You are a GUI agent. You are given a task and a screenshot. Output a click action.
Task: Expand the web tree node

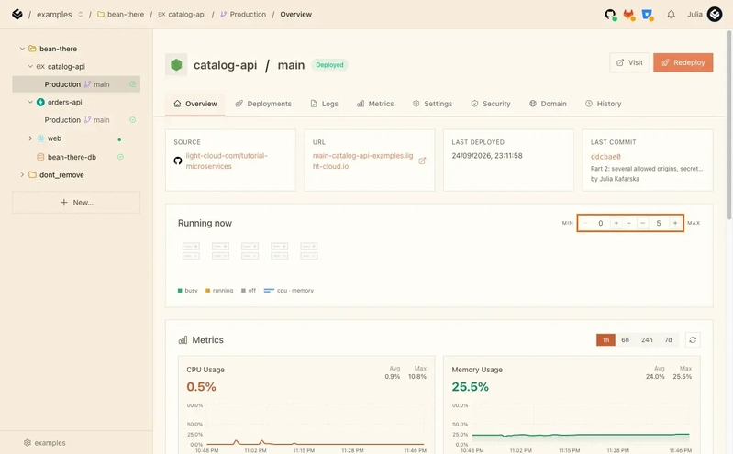tap(30, 138)
